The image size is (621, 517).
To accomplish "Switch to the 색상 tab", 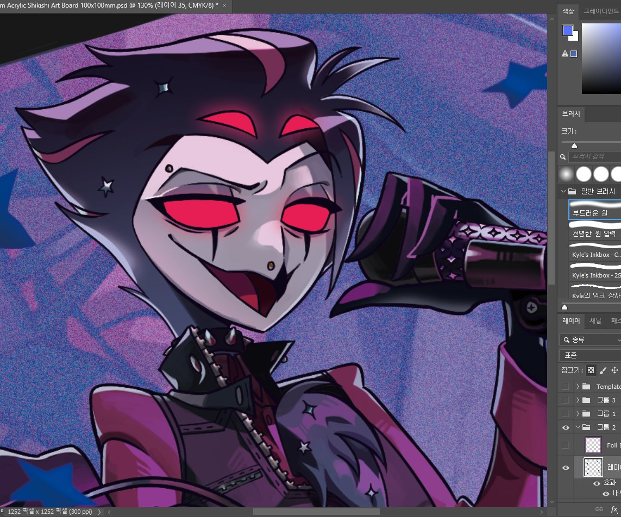I will (x=568, y=11).
